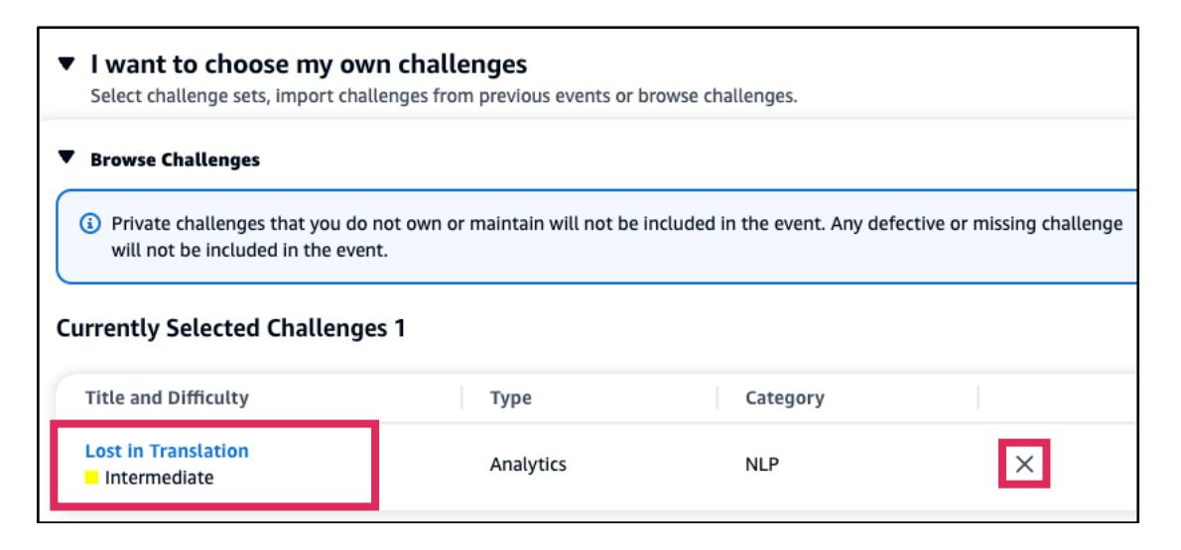Image resolution: width=1181 pixels, height=550 pixels.
Task: Click the Browse Challenges section label
Action: pyautogui.click(x=176, y=159)
